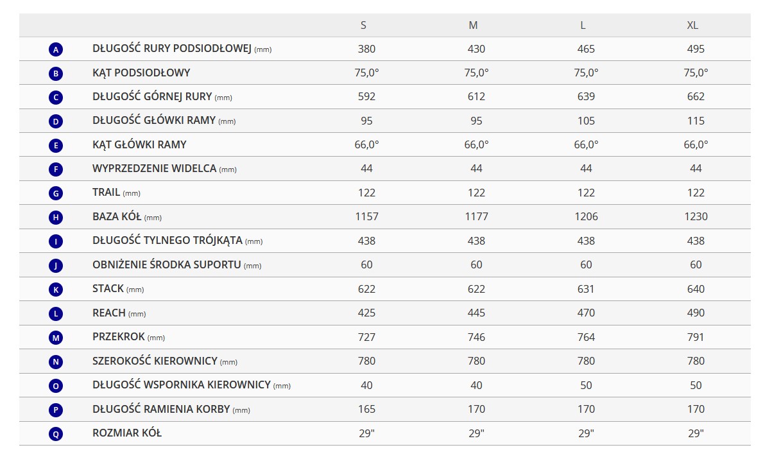Click the K badge next to STACK
Screen dimensions: 772x468
56,290
